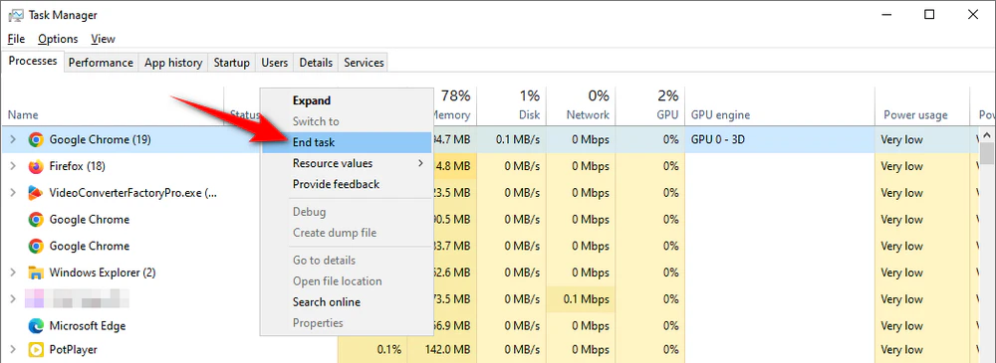Image resolution: width=996 pixels, height=363 pixels.
Task: Expand the blurred process row's chevron
Action: point(13,298)
